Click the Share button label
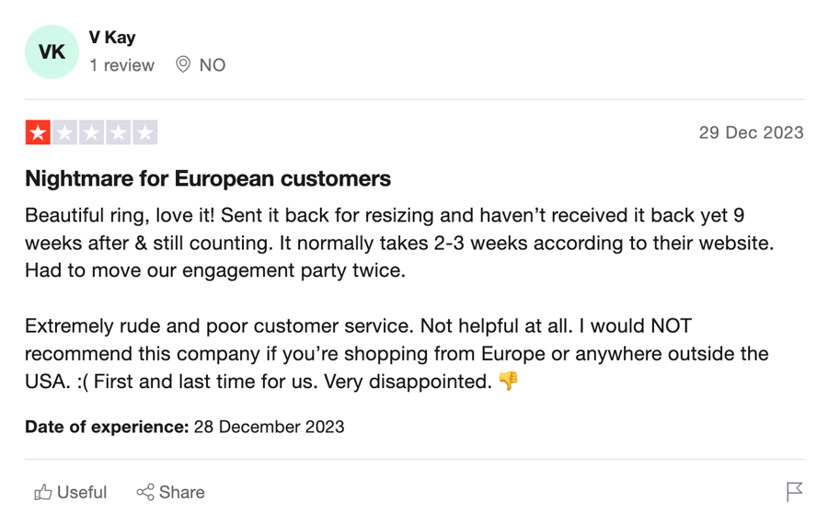The width and height of the screenshot is (828, 513). coord(181,493)
